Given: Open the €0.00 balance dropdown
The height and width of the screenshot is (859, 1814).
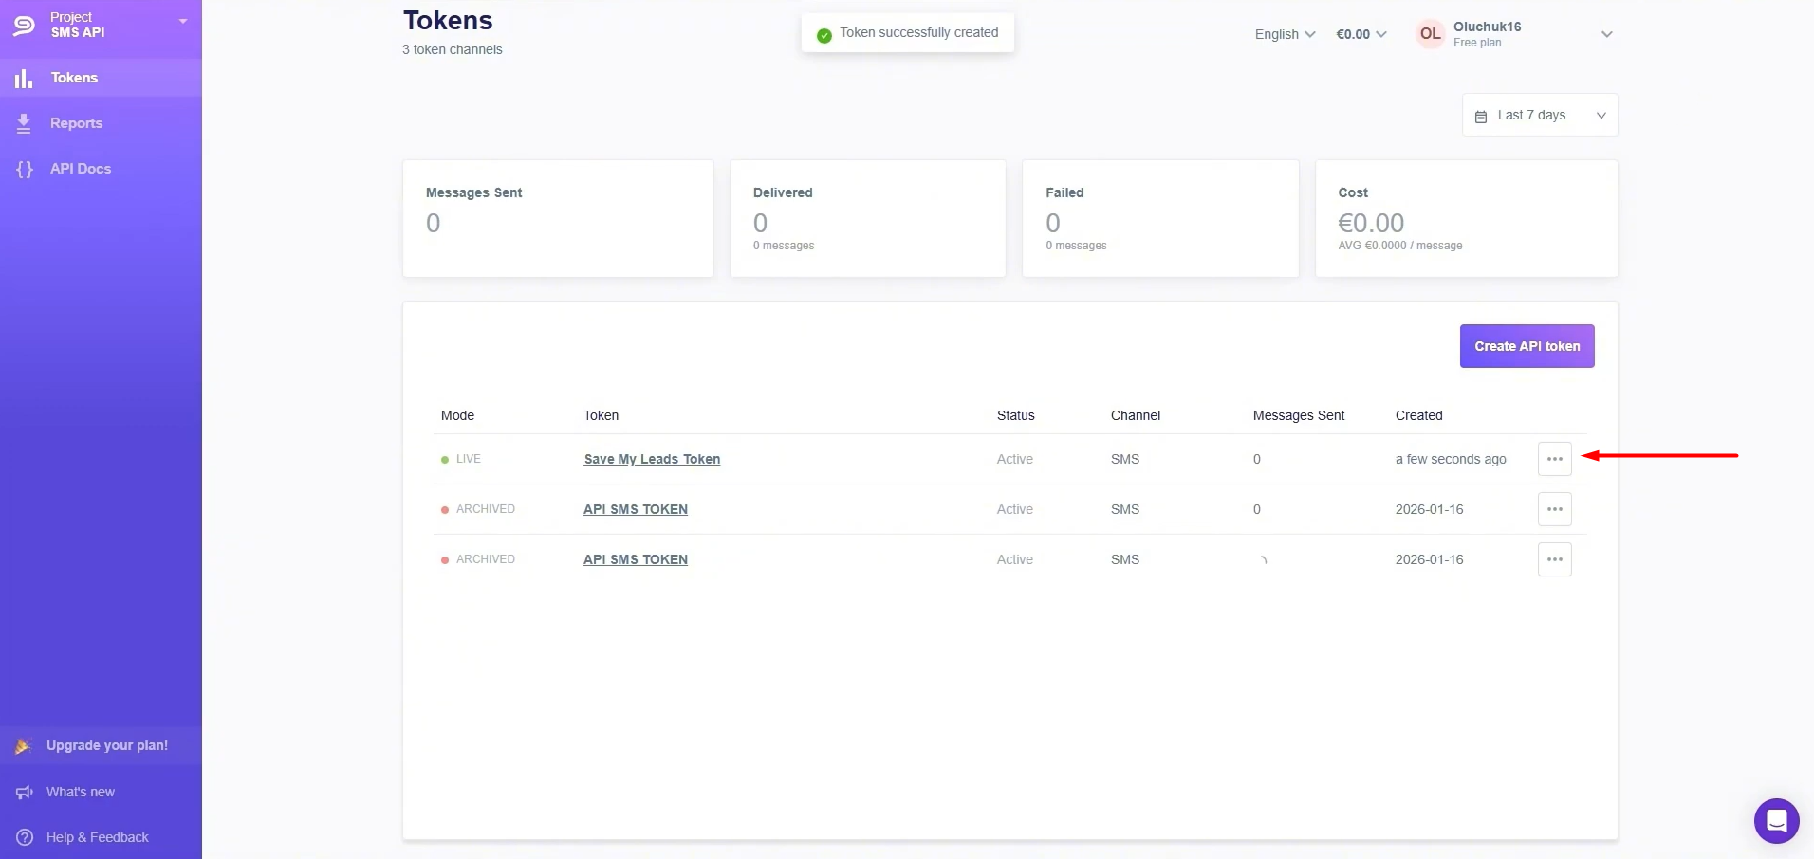Looking at the screenshot, I should click(1361, 34).
